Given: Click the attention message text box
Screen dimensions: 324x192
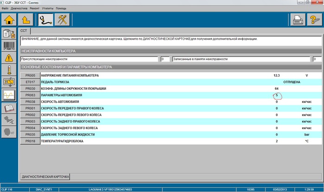Looking at the screenshot, I should pos(171,41).
